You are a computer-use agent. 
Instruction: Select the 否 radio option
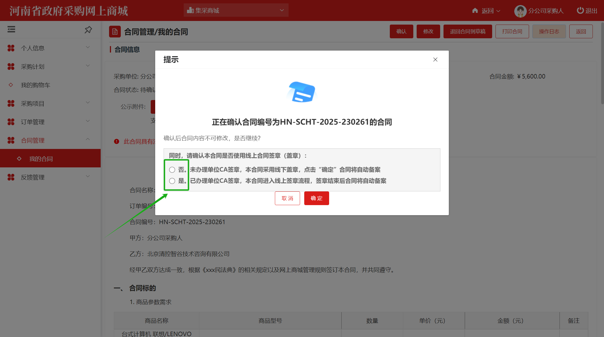pos(172,170)
